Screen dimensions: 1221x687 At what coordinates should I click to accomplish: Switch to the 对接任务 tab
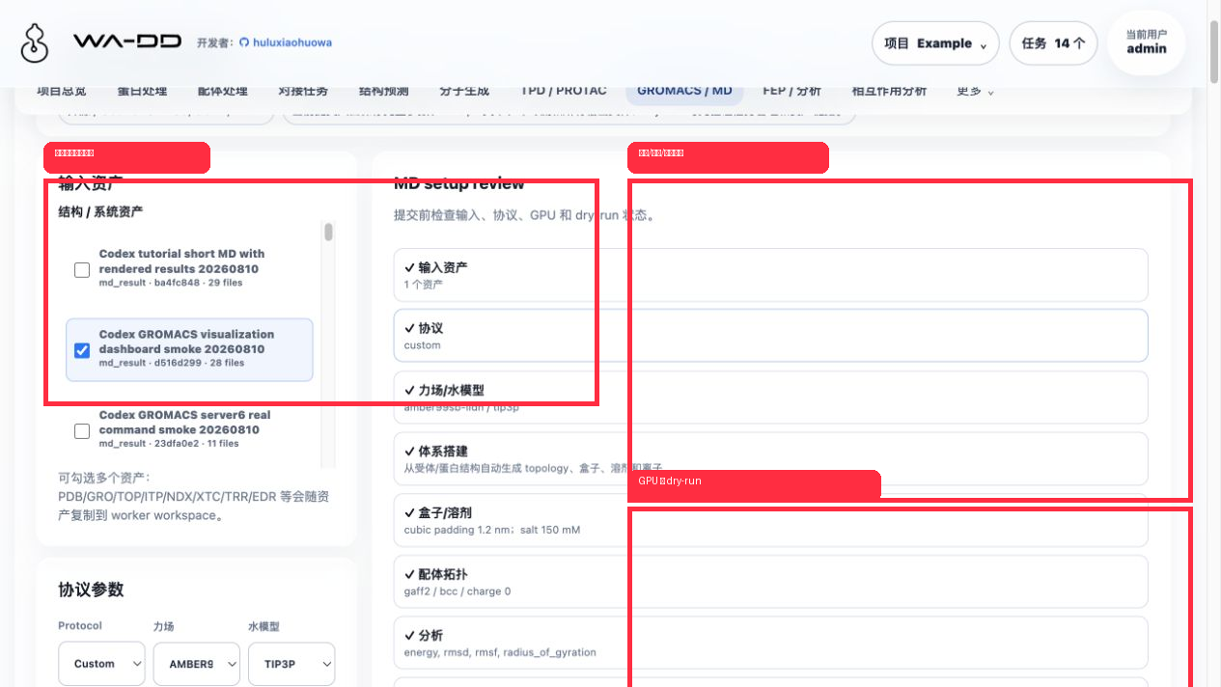(303, 91)
